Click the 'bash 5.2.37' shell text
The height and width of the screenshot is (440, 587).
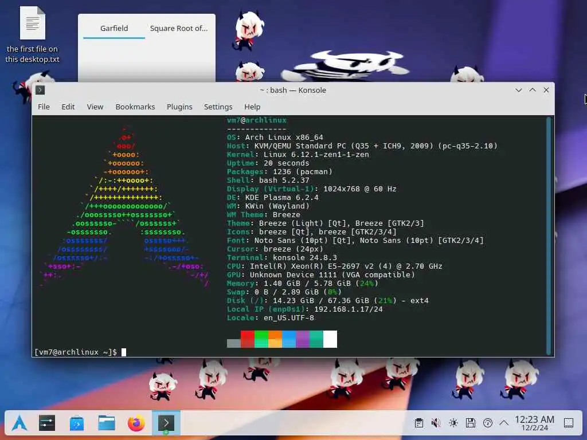coord(284,180)
